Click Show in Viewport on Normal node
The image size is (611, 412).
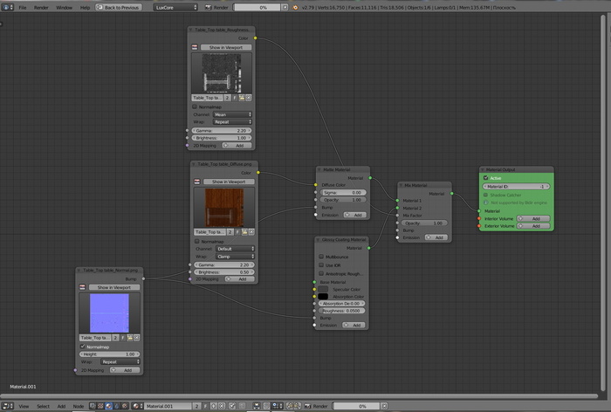coord(113,286)
